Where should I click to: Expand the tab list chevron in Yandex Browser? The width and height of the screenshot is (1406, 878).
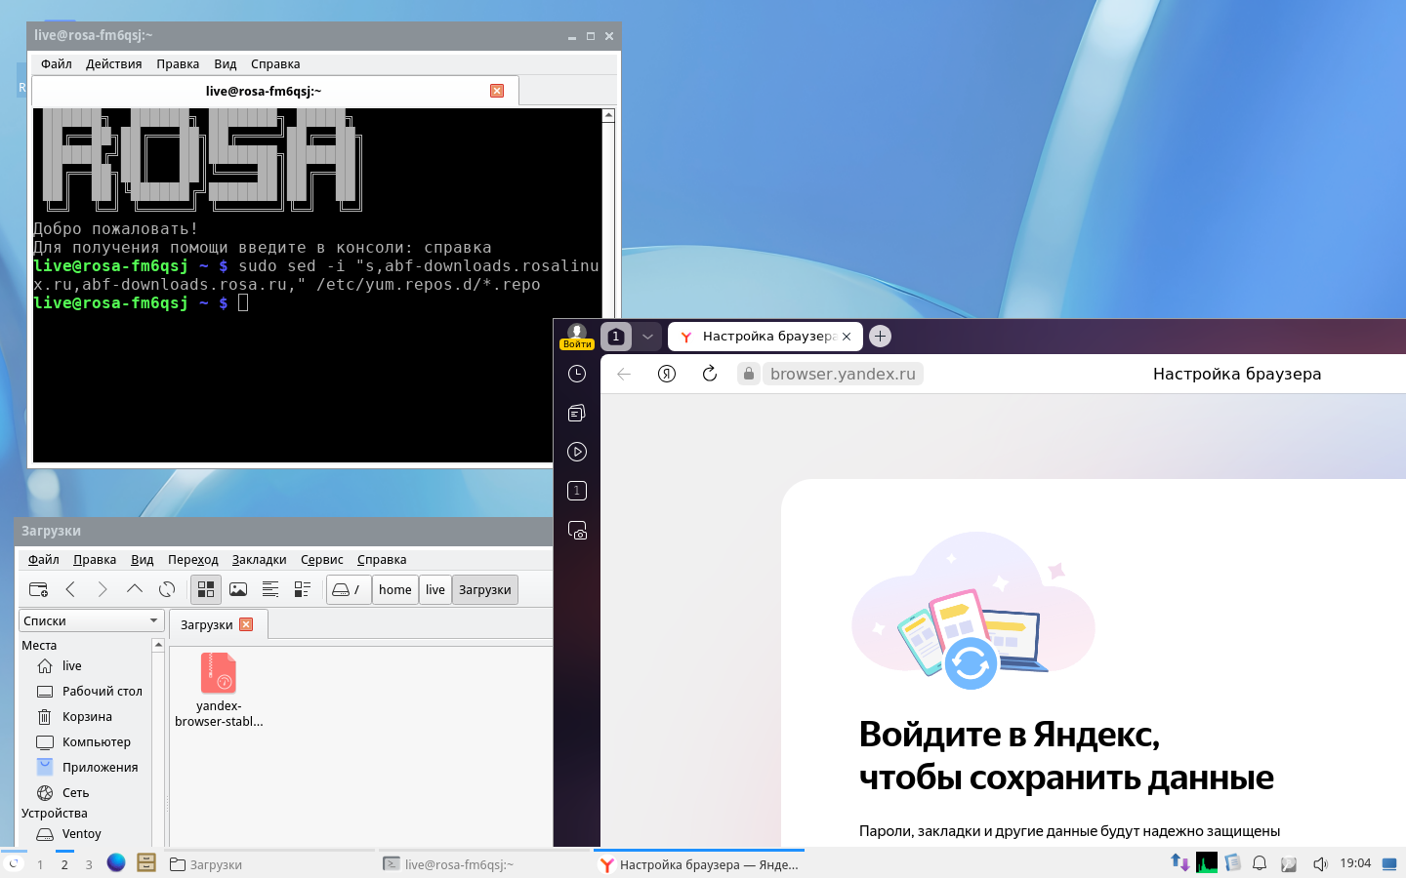tap(647, 337)
